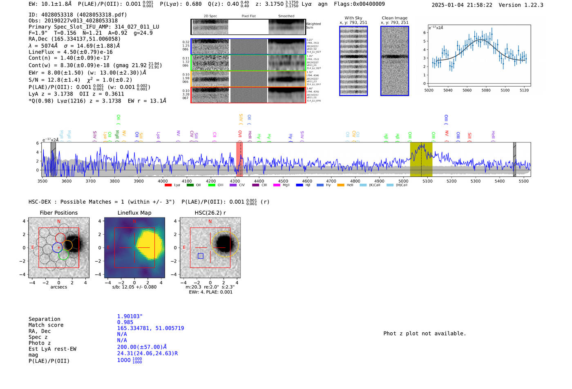Select the orange-bordered fiber spectrum row
572x389 pixels.
click(248, 79)
